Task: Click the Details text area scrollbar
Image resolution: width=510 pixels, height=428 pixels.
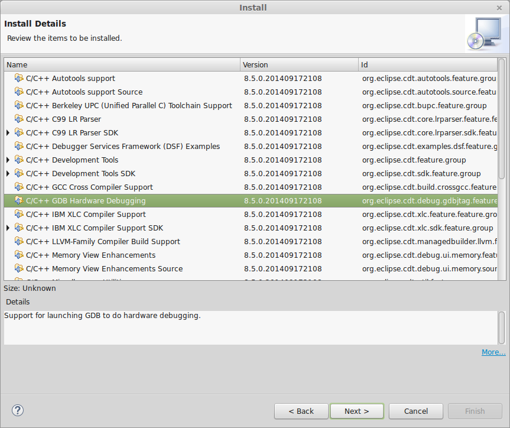Action: coord(502,328)
